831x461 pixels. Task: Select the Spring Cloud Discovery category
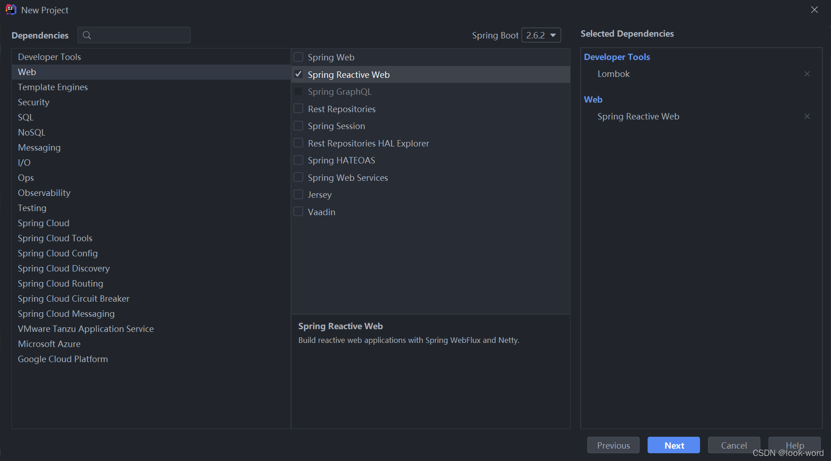[x=151, y=268]
